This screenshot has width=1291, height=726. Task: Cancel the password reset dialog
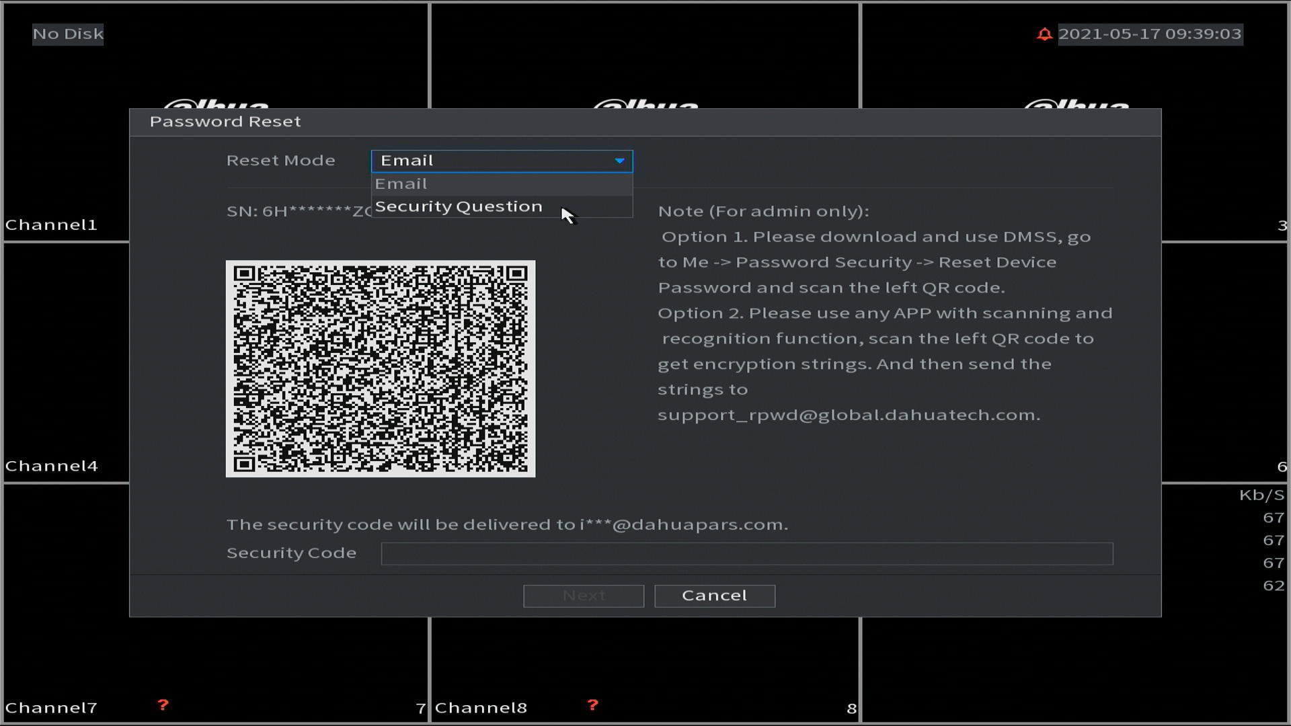click(715, 596)
